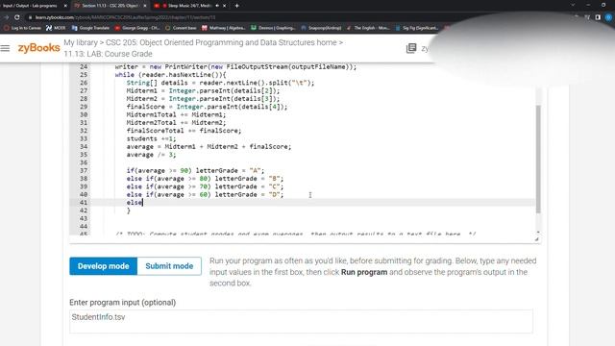Viewport: 615px width, 346px height.
Task: Open CSC 205 course home breadcrumb
Action: point(221,42)
